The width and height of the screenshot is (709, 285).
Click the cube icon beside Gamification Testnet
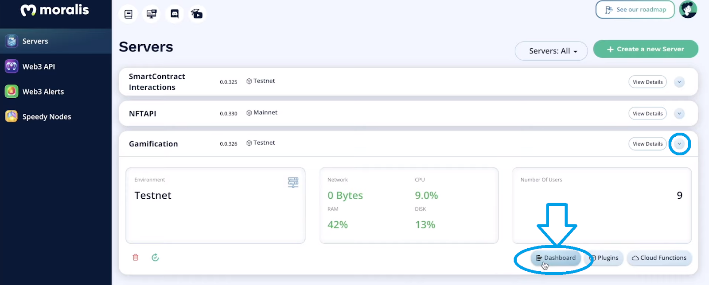249,143
